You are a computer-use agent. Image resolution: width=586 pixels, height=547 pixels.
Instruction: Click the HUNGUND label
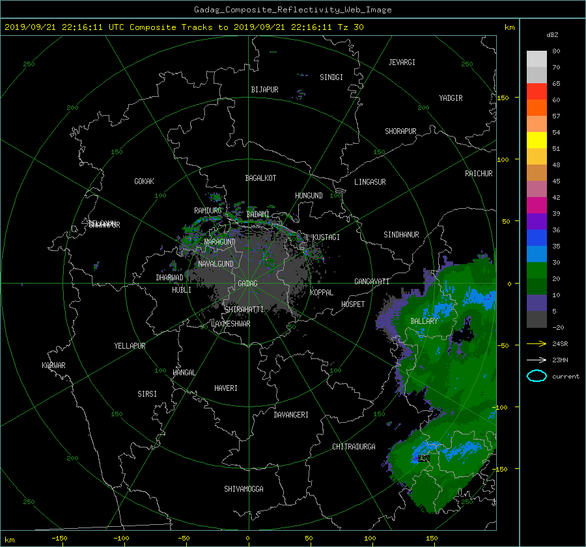(x=309, y=196)
